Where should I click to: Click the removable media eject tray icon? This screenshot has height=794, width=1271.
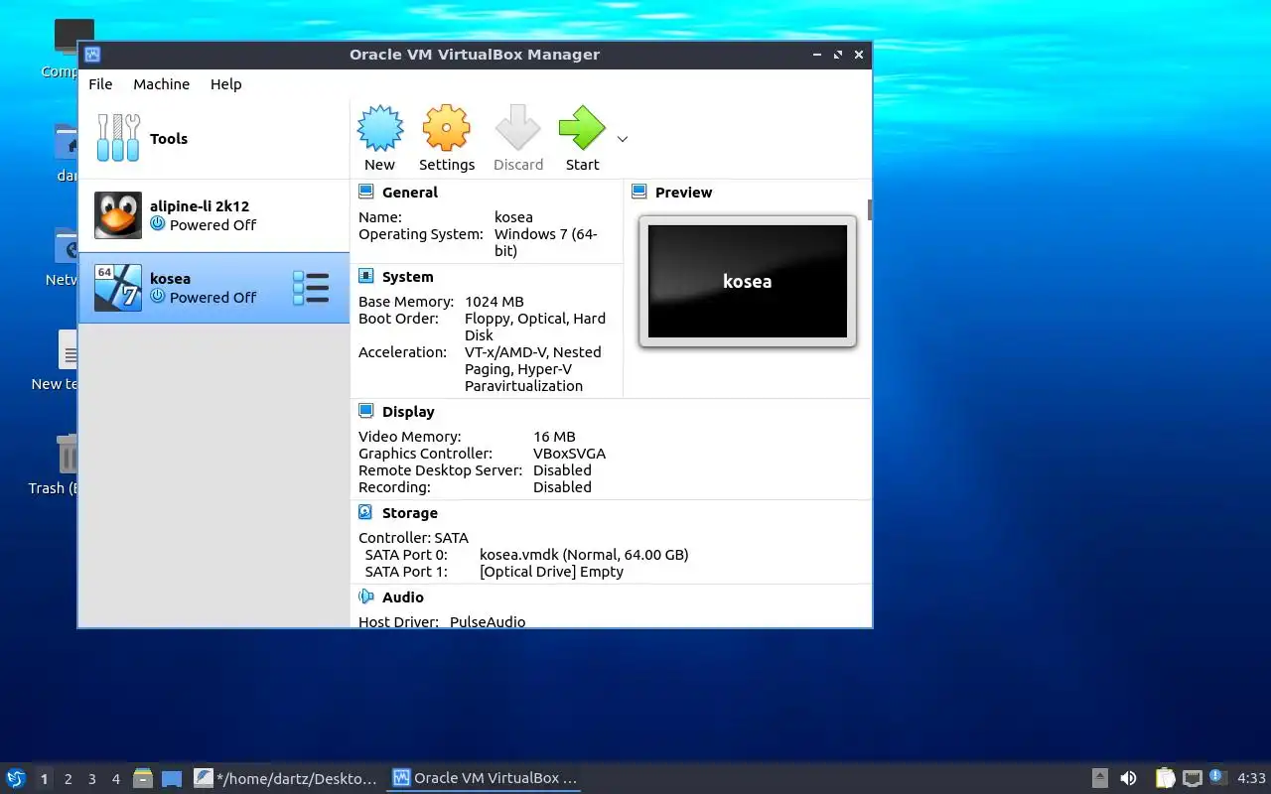1099,778
